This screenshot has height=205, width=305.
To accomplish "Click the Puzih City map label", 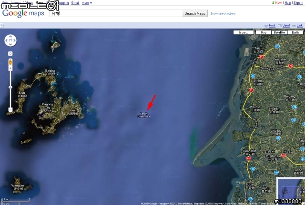I will click(273, 158).
